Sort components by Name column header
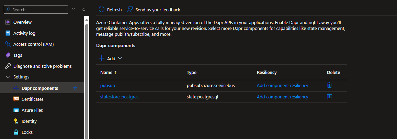Viewport: 397px width, 139px height. point(109,73)
